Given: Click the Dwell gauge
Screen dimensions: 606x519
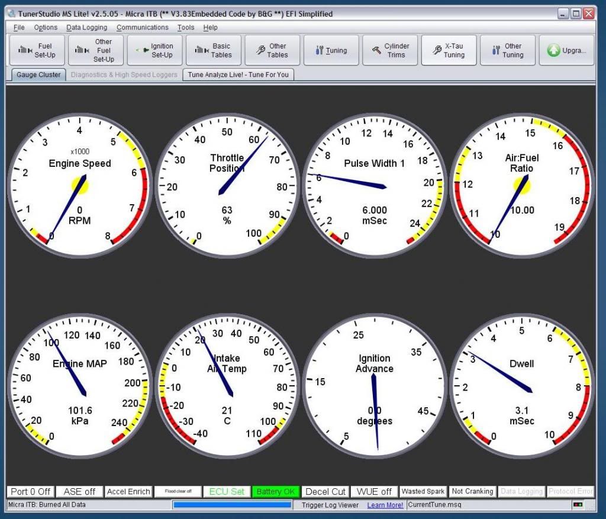Looking at the screenshot, I should click(x=522, y=386).
